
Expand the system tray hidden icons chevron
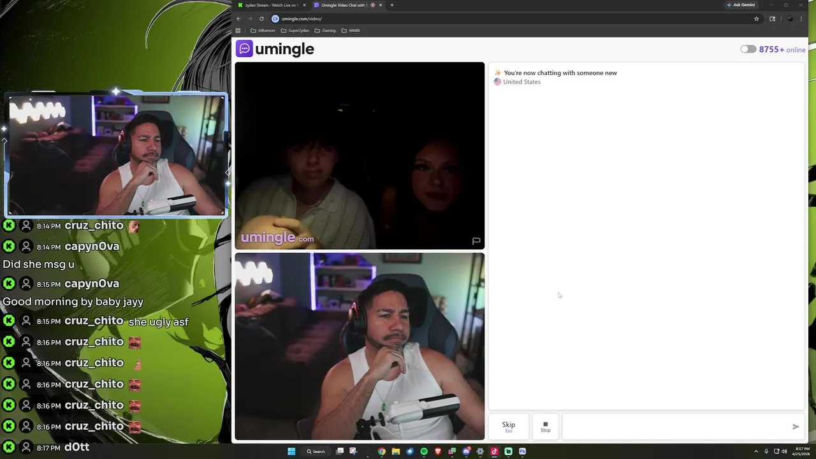tap(756, 451)
